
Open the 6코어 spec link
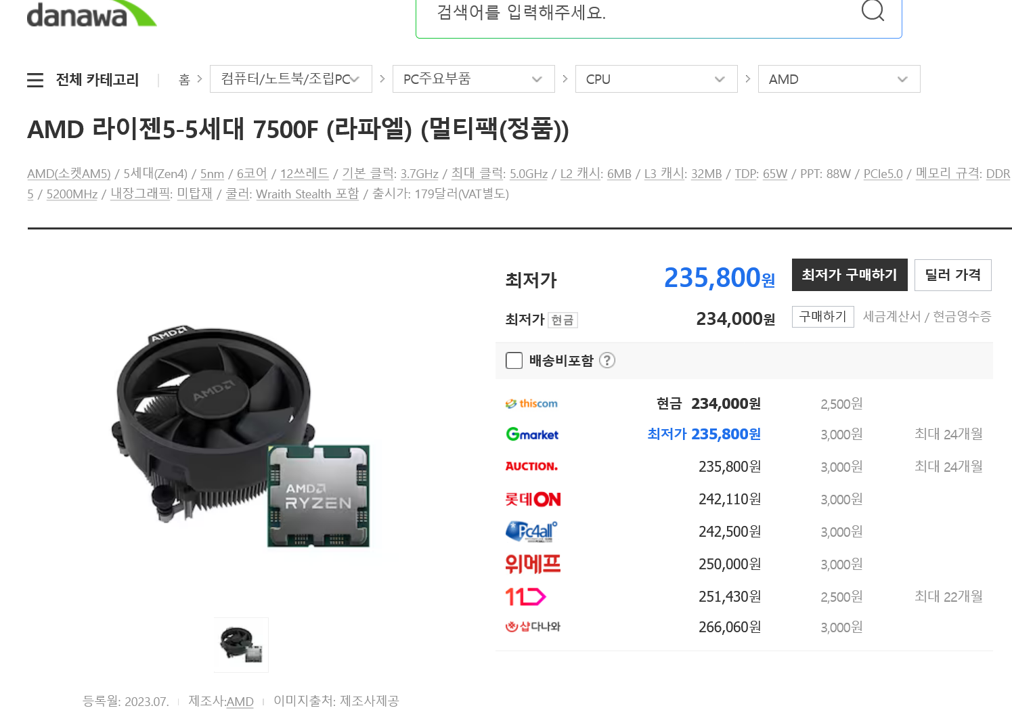[252, 174]
